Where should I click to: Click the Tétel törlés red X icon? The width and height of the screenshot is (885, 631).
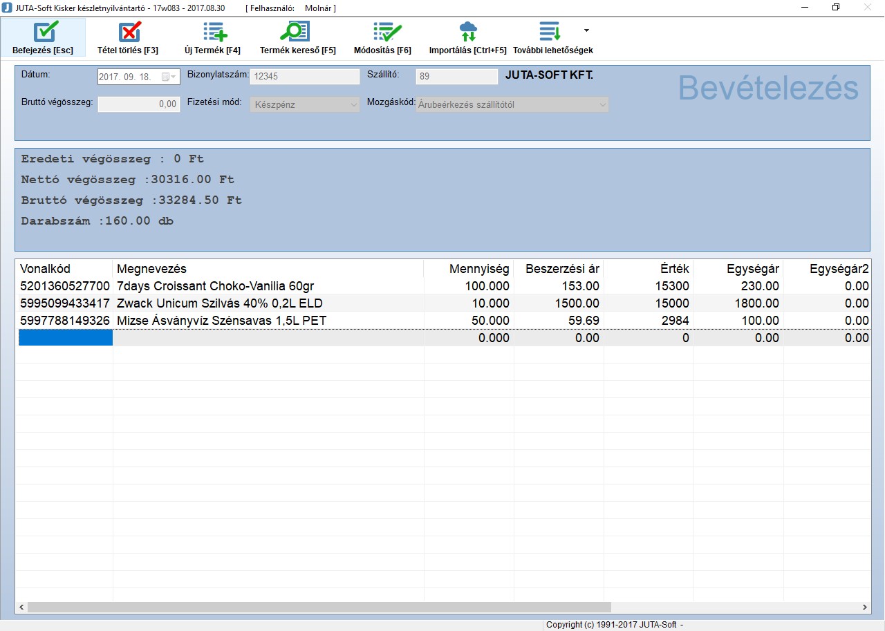(129, 32)
